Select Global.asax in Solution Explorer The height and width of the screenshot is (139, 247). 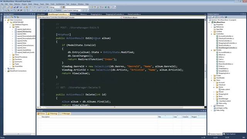click(220, 106)
